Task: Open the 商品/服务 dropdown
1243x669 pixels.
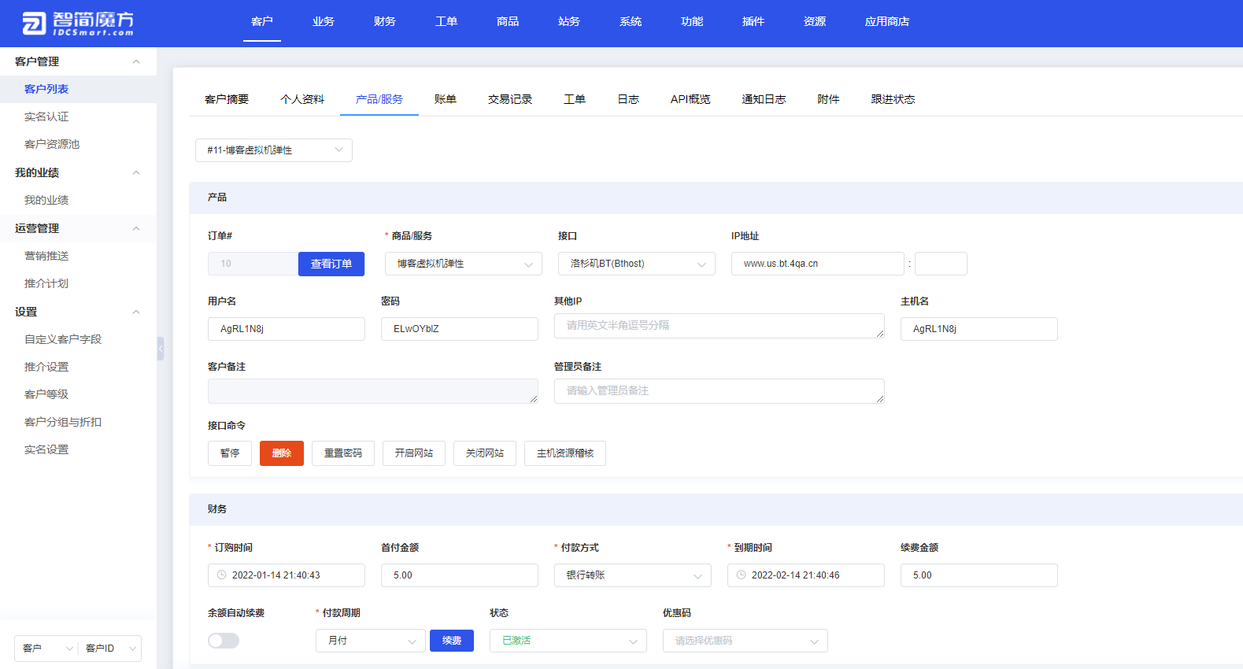Action: pos(464,264)
